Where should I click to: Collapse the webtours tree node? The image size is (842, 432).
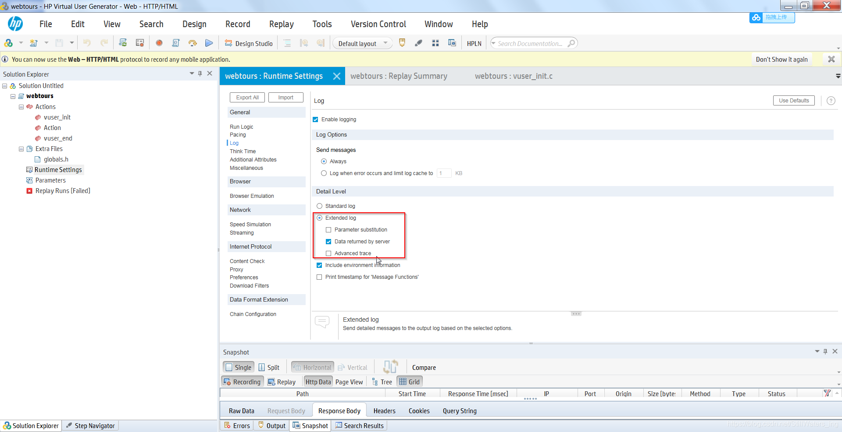(x=13, y=96)
